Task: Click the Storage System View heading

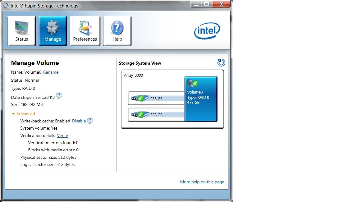Action: click(140, 63)
